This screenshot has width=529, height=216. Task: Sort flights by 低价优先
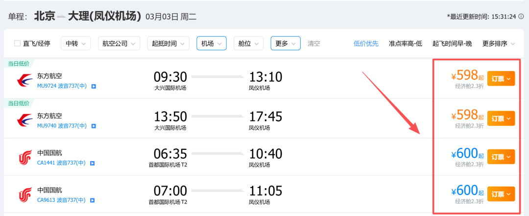[x=366, y=44]
